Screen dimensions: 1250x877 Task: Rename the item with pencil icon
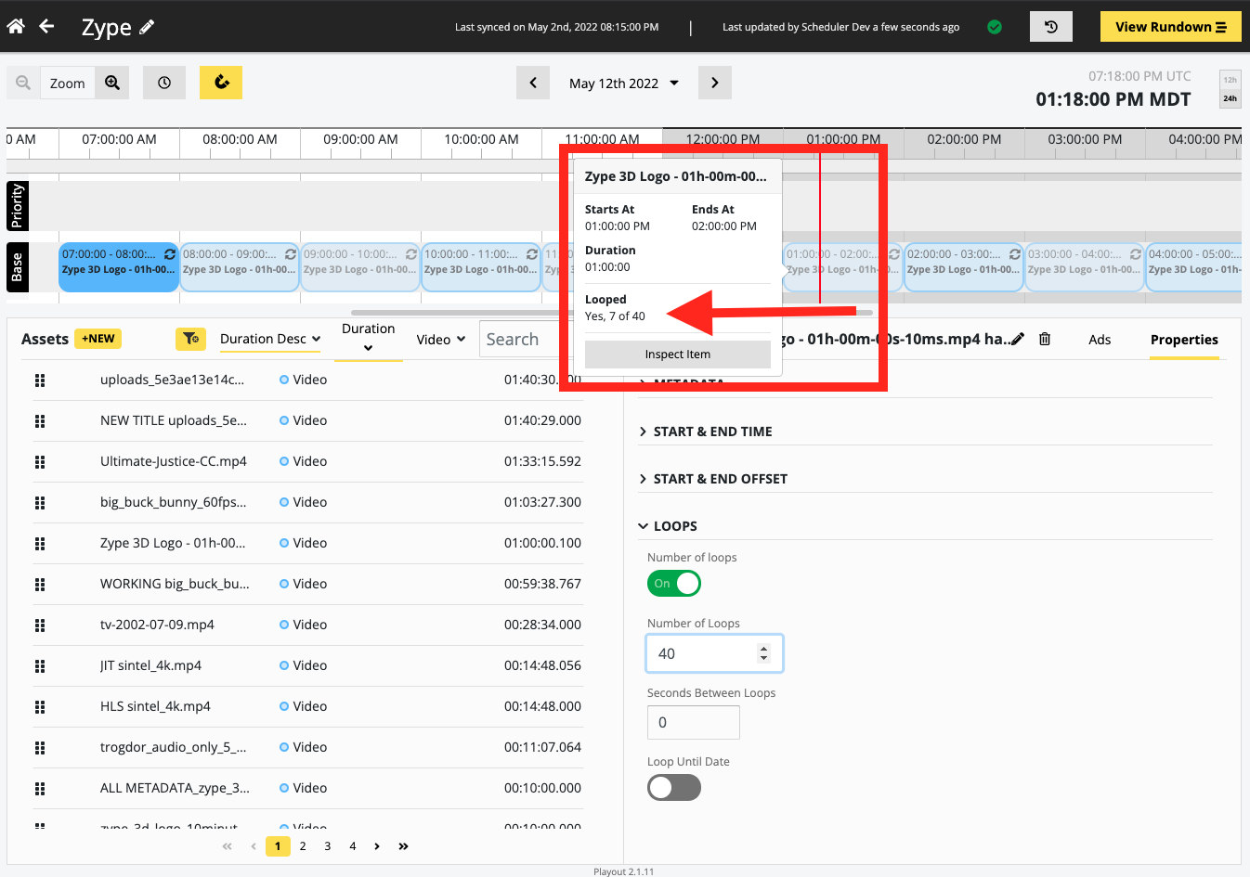(x=1018, y=340)
